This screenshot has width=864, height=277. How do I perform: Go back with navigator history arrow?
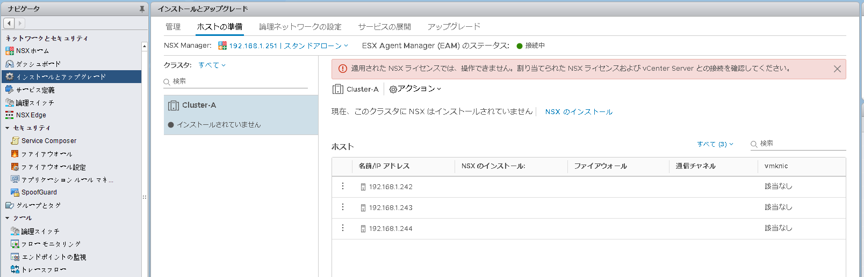9,23
